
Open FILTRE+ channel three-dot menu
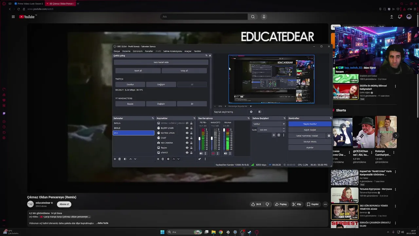(x=206, y=153)
